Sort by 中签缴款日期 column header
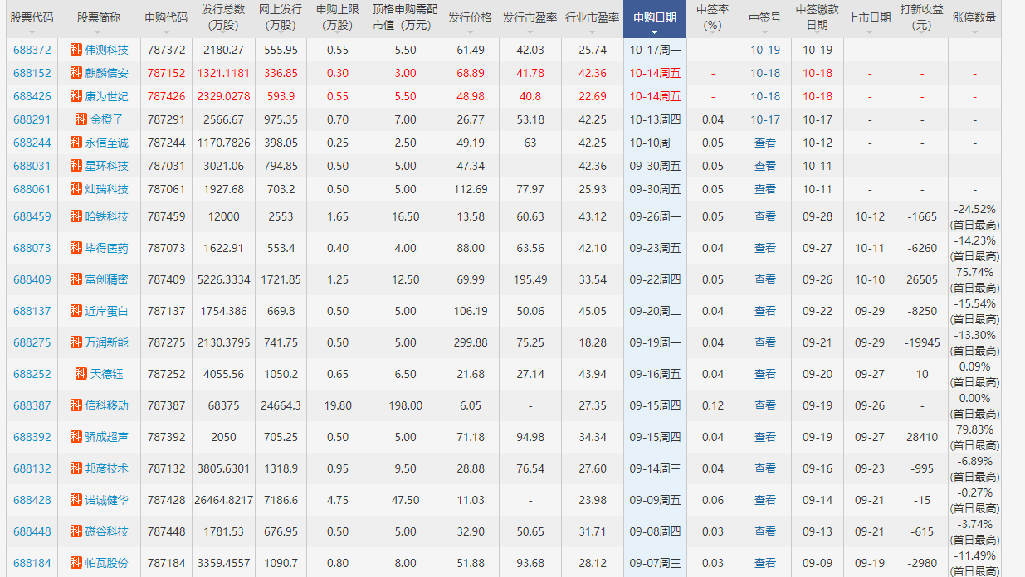 click(x=817, y=18)
